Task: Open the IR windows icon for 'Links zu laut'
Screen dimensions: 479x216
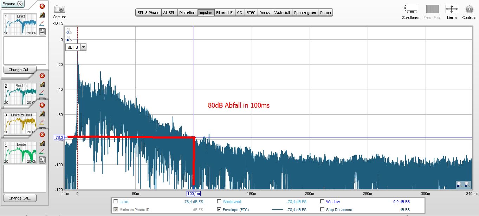Action: point(42,114)
